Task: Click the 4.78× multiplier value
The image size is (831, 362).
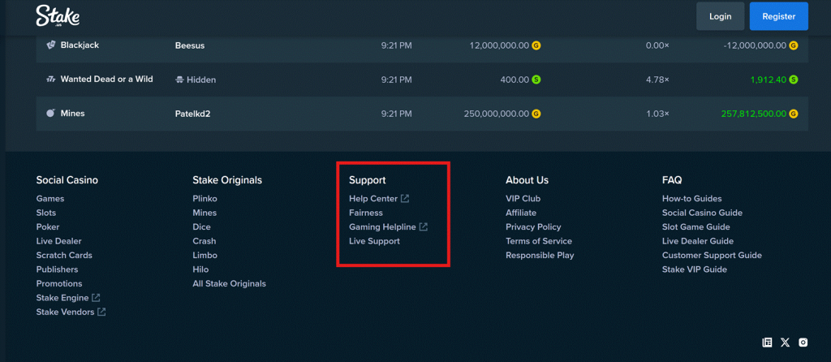Action: click(x=657, y=80)
